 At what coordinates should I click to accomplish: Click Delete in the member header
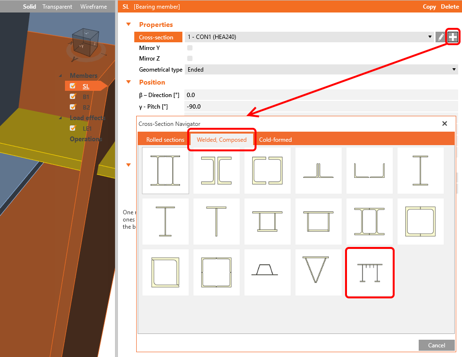point(449,7)
